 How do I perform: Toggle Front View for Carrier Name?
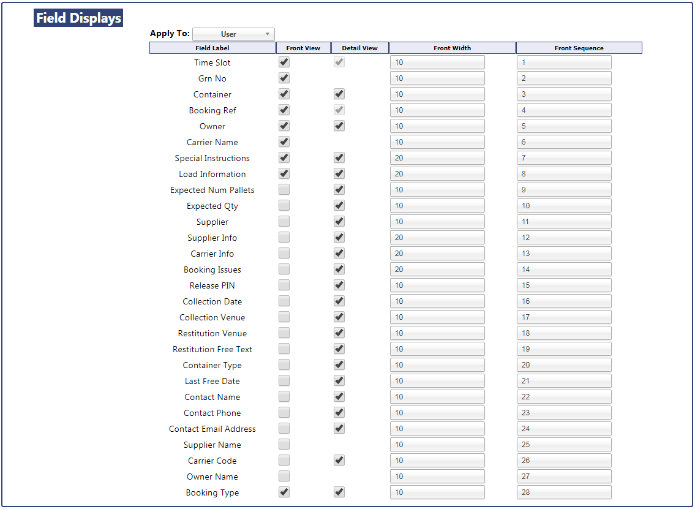(284, 142)
